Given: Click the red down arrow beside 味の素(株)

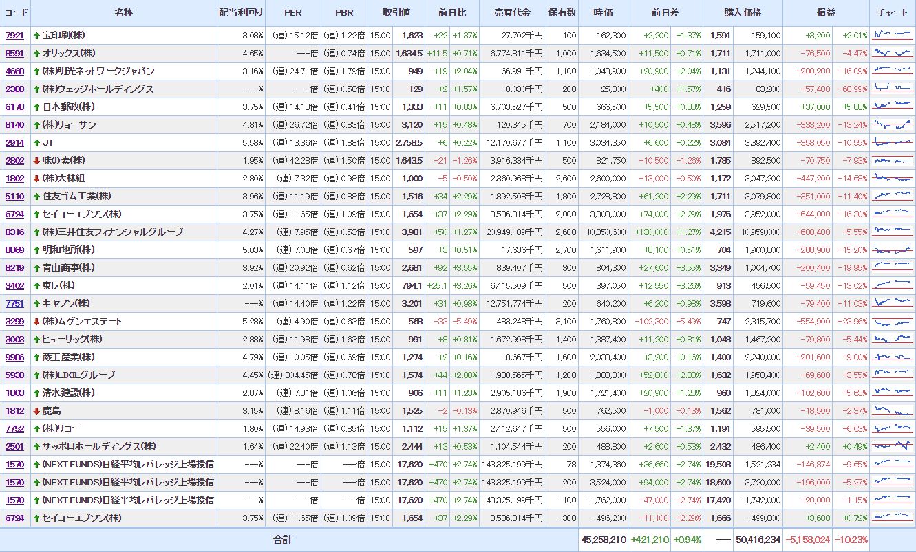Looking at the screenshot, I should (37, 160).
